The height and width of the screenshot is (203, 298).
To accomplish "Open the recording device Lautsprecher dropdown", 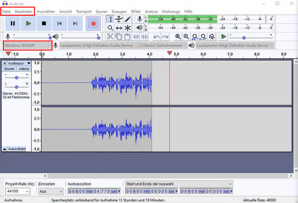I will [x=99, y=45].
